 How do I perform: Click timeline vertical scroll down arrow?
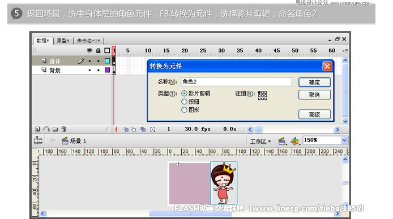click(x=345, y=121)
